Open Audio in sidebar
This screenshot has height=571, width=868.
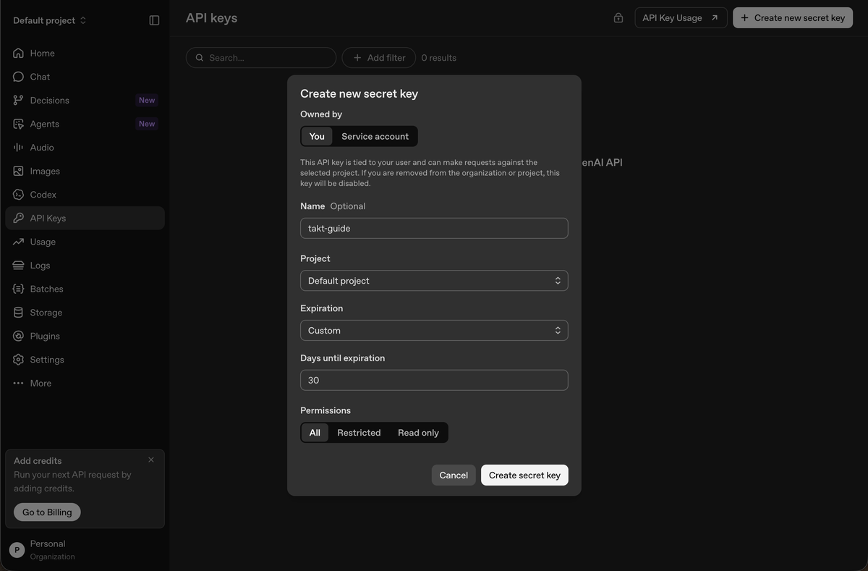coord(85,148)
